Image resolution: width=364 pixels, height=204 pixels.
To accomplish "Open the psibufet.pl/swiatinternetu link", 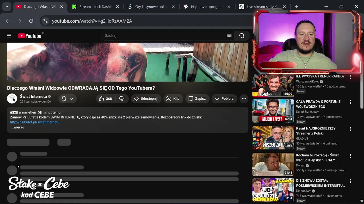I will pyautogui.click(x=35, y=122).
